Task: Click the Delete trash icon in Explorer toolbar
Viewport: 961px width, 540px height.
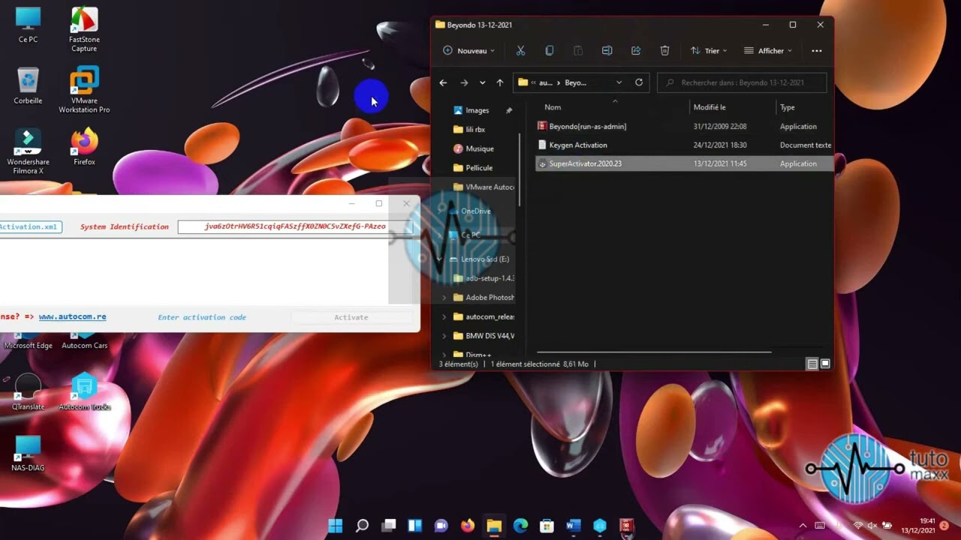Action: point(664,51)
